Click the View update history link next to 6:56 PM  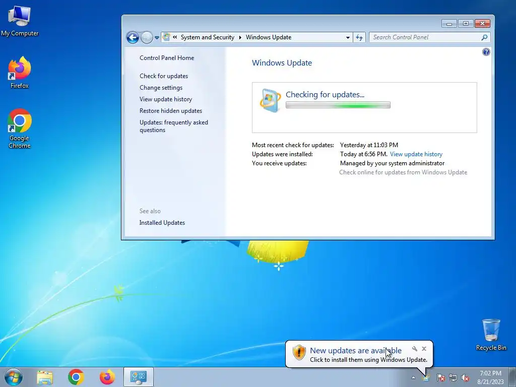tap(416, 154)
